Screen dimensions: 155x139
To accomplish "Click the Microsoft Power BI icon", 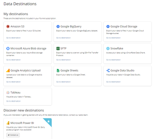I will coord(8,123).
